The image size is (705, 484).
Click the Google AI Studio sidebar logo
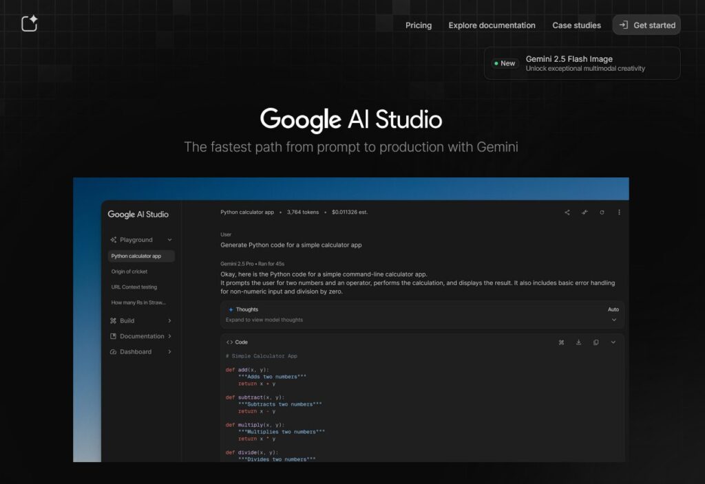[x=138, y=214]
